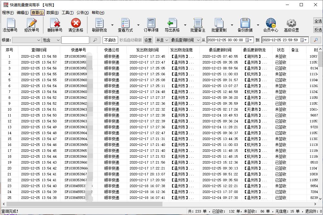Click the 导出表格 export icon

(x=172, y=25)
